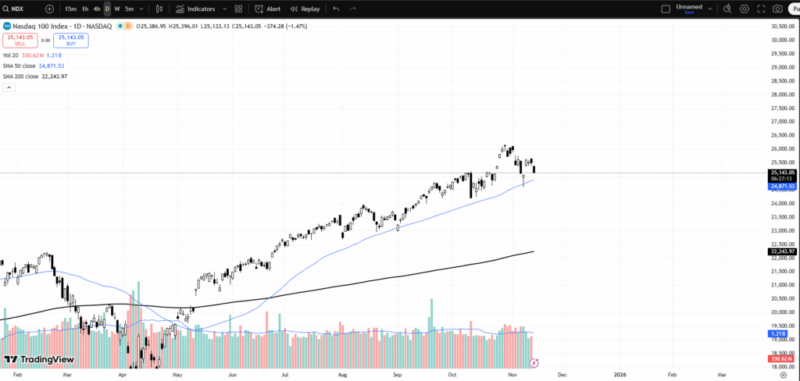Click the add symbol plus icon
The image size is (800, 381).
(50, 9)
